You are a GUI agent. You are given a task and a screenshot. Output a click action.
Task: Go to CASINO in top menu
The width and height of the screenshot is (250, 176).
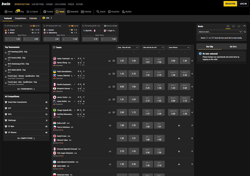(49, 4)
